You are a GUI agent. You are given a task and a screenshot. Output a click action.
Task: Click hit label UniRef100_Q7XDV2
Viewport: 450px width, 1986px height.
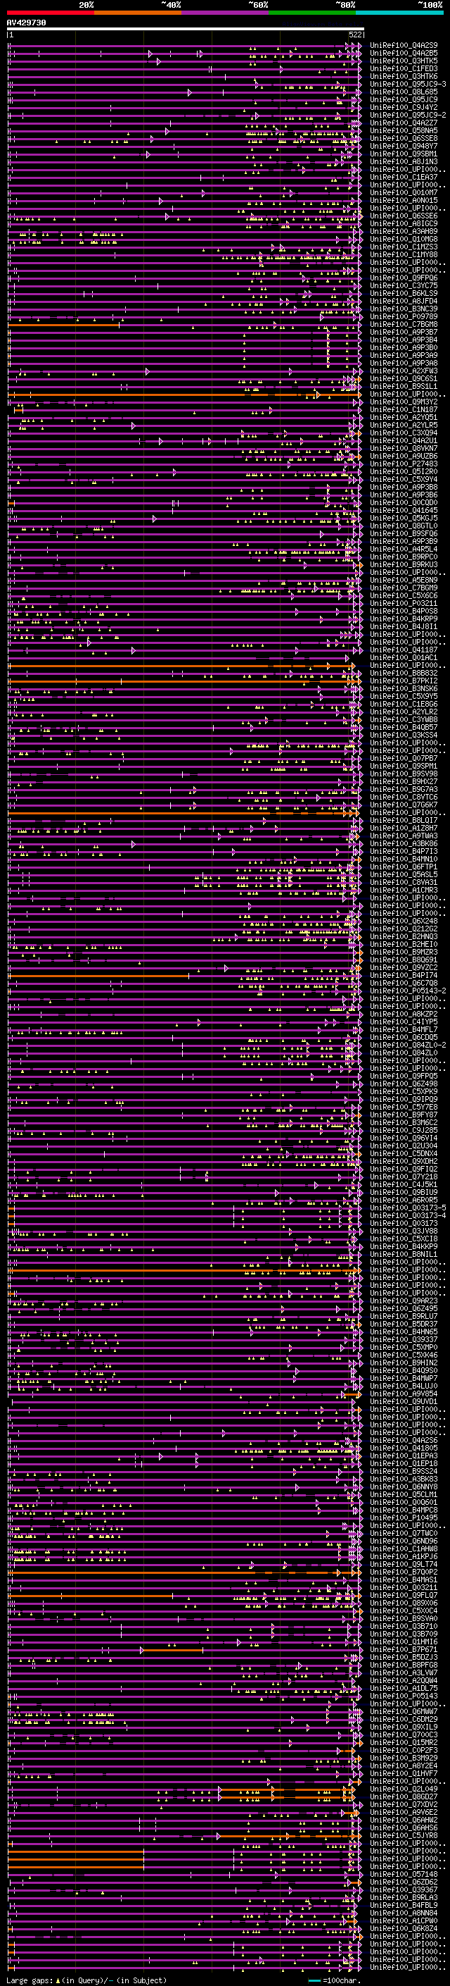pyautogui.click(x=404, y=1804)
